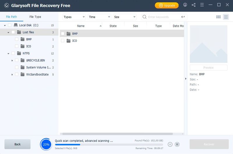Click the 23% circular progress indicator

click(46, 144)
